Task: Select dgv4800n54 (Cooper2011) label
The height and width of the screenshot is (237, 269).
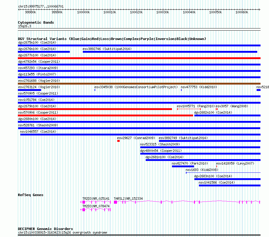Action: pyautogui.click(x=161, y=151)
